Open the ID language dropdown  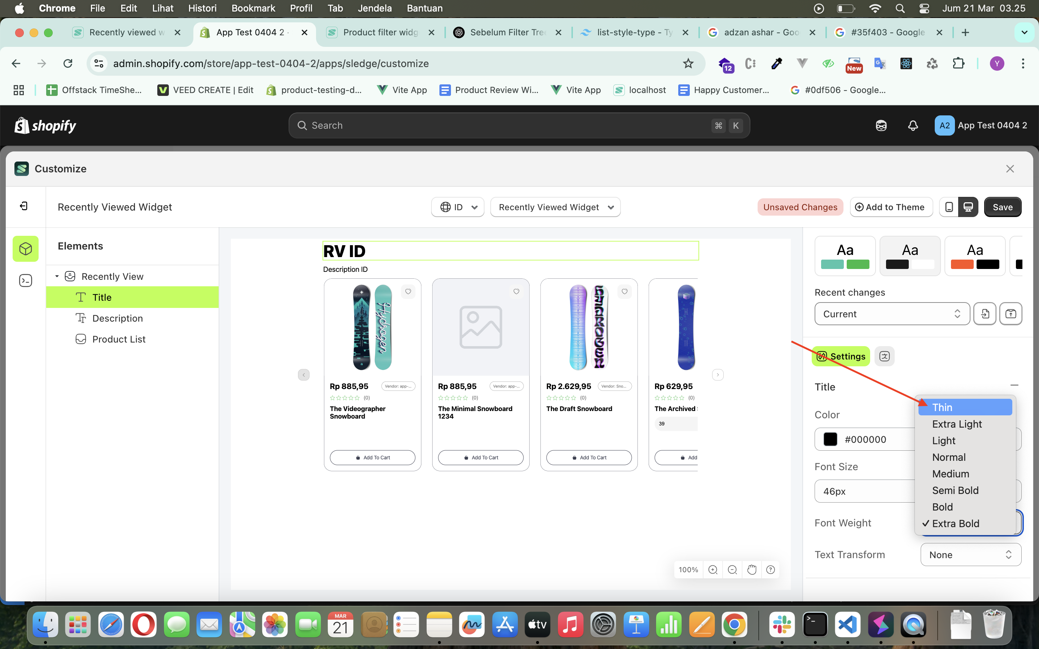(458, 207)
